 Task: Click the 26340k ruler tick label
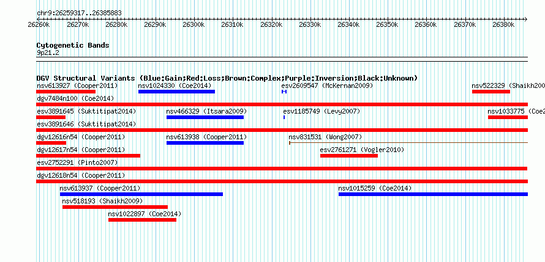click(350, 24)
